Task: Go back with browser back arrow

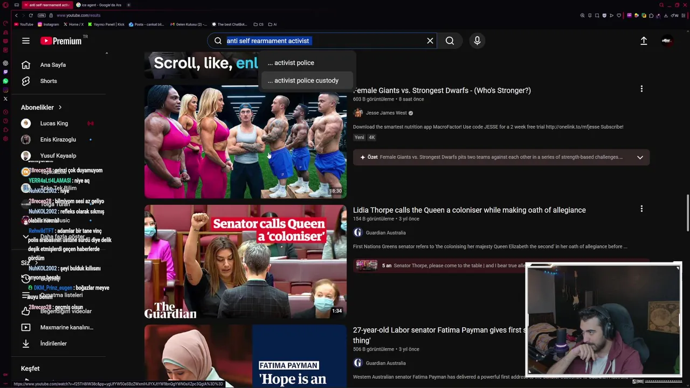Action: pyautogui.click(x=16, y=15)
